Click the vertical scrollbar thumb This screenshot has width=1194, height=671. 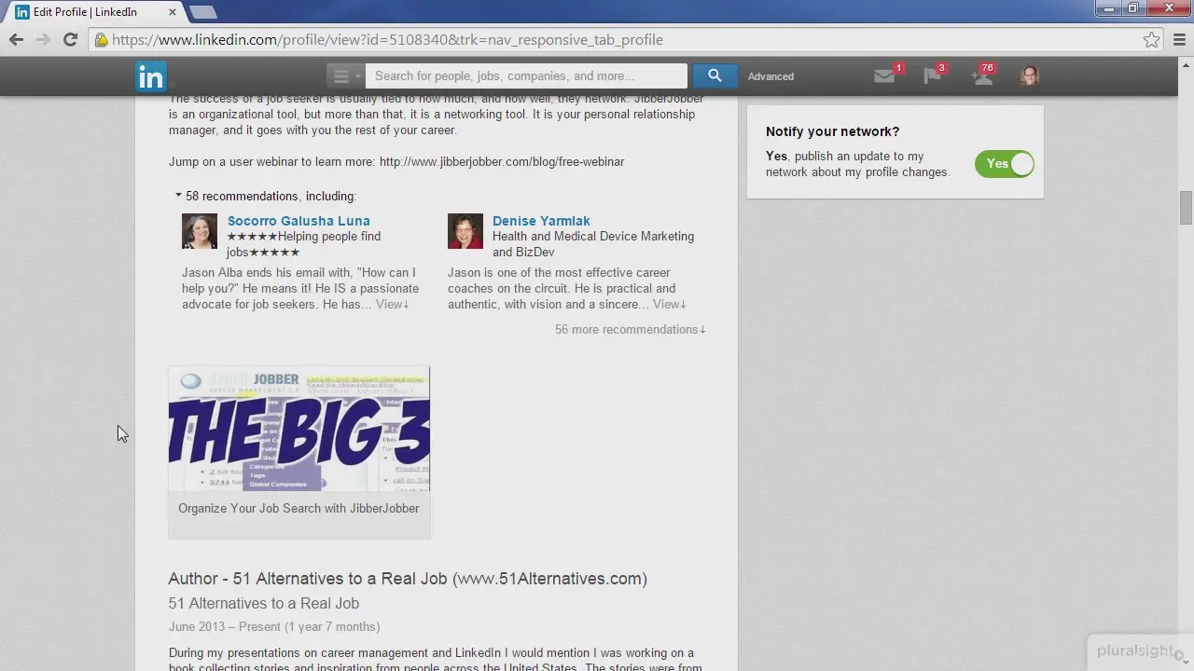click(1186, 207)
